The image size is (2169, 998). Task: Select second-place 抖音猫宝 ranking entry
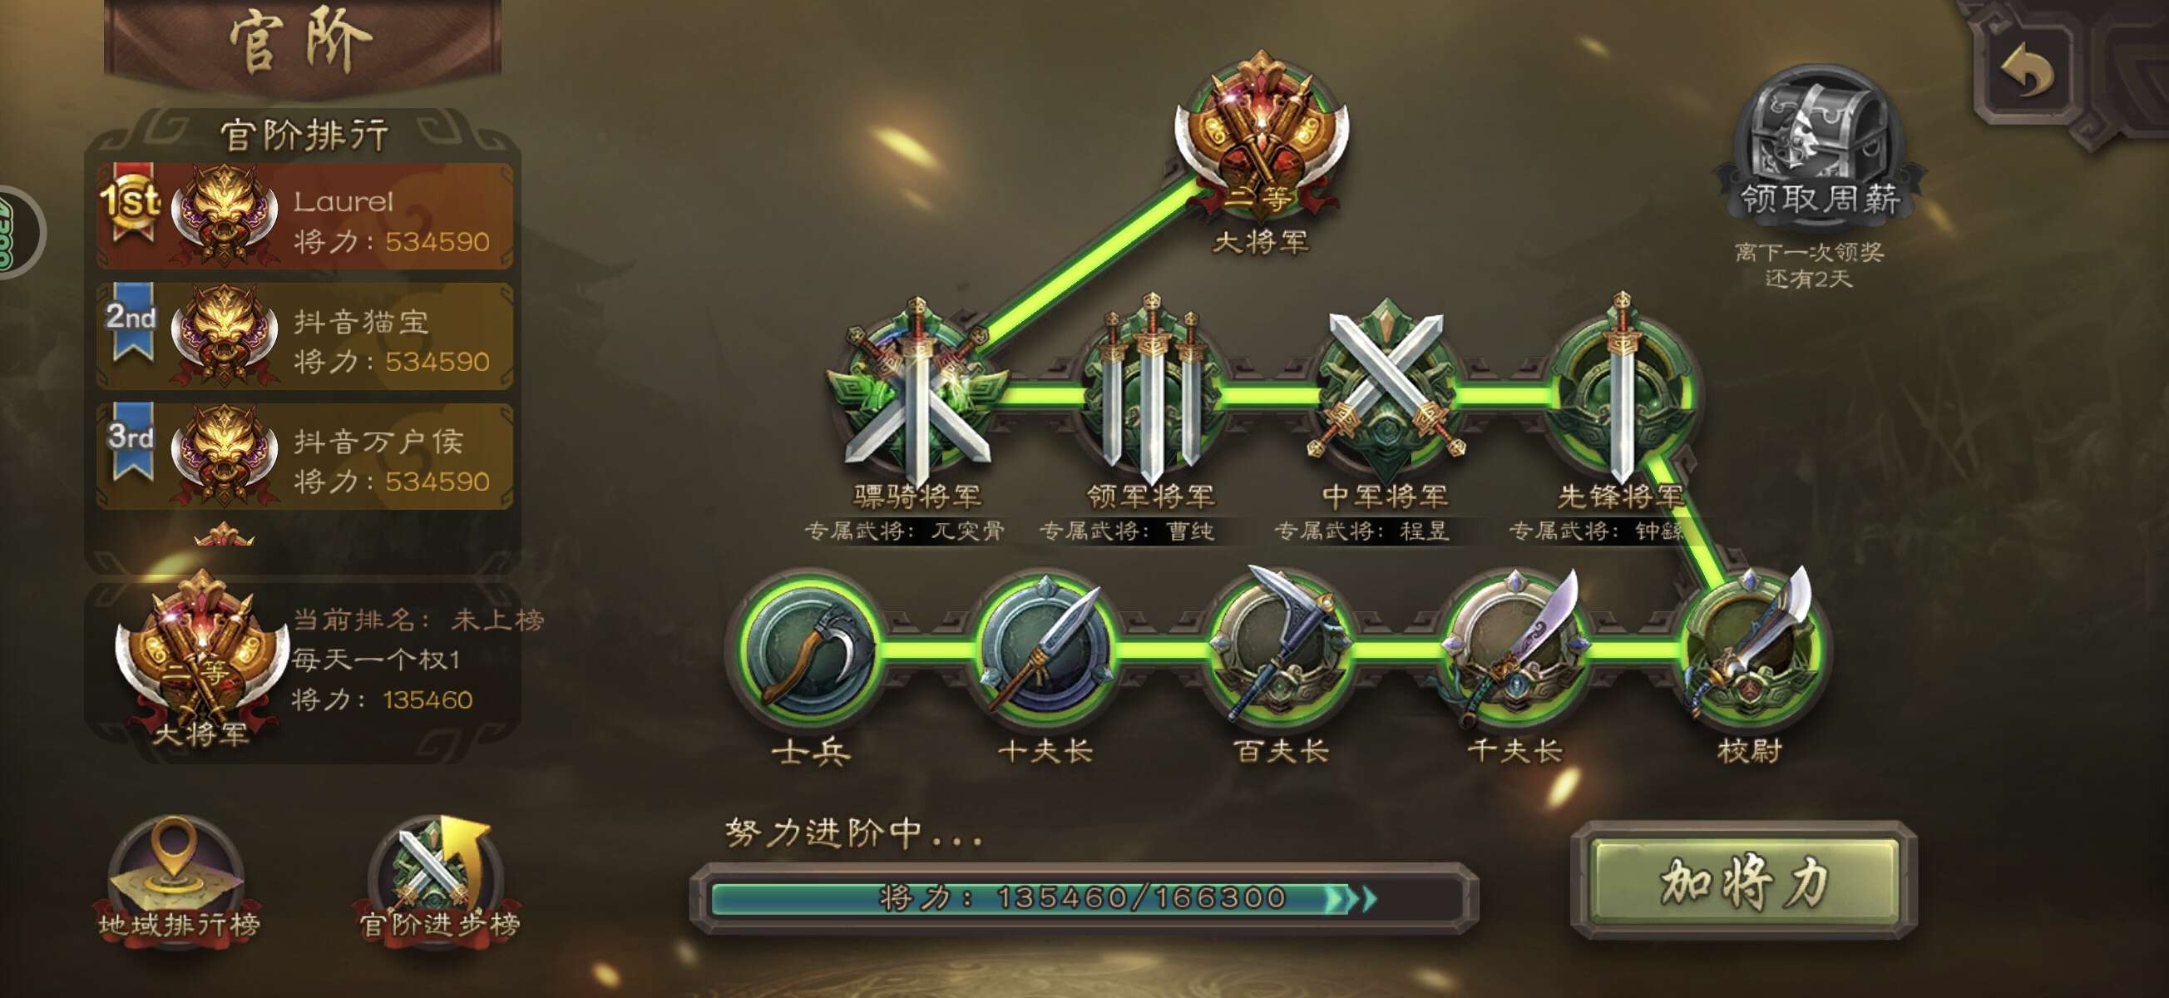click(304, 336)
